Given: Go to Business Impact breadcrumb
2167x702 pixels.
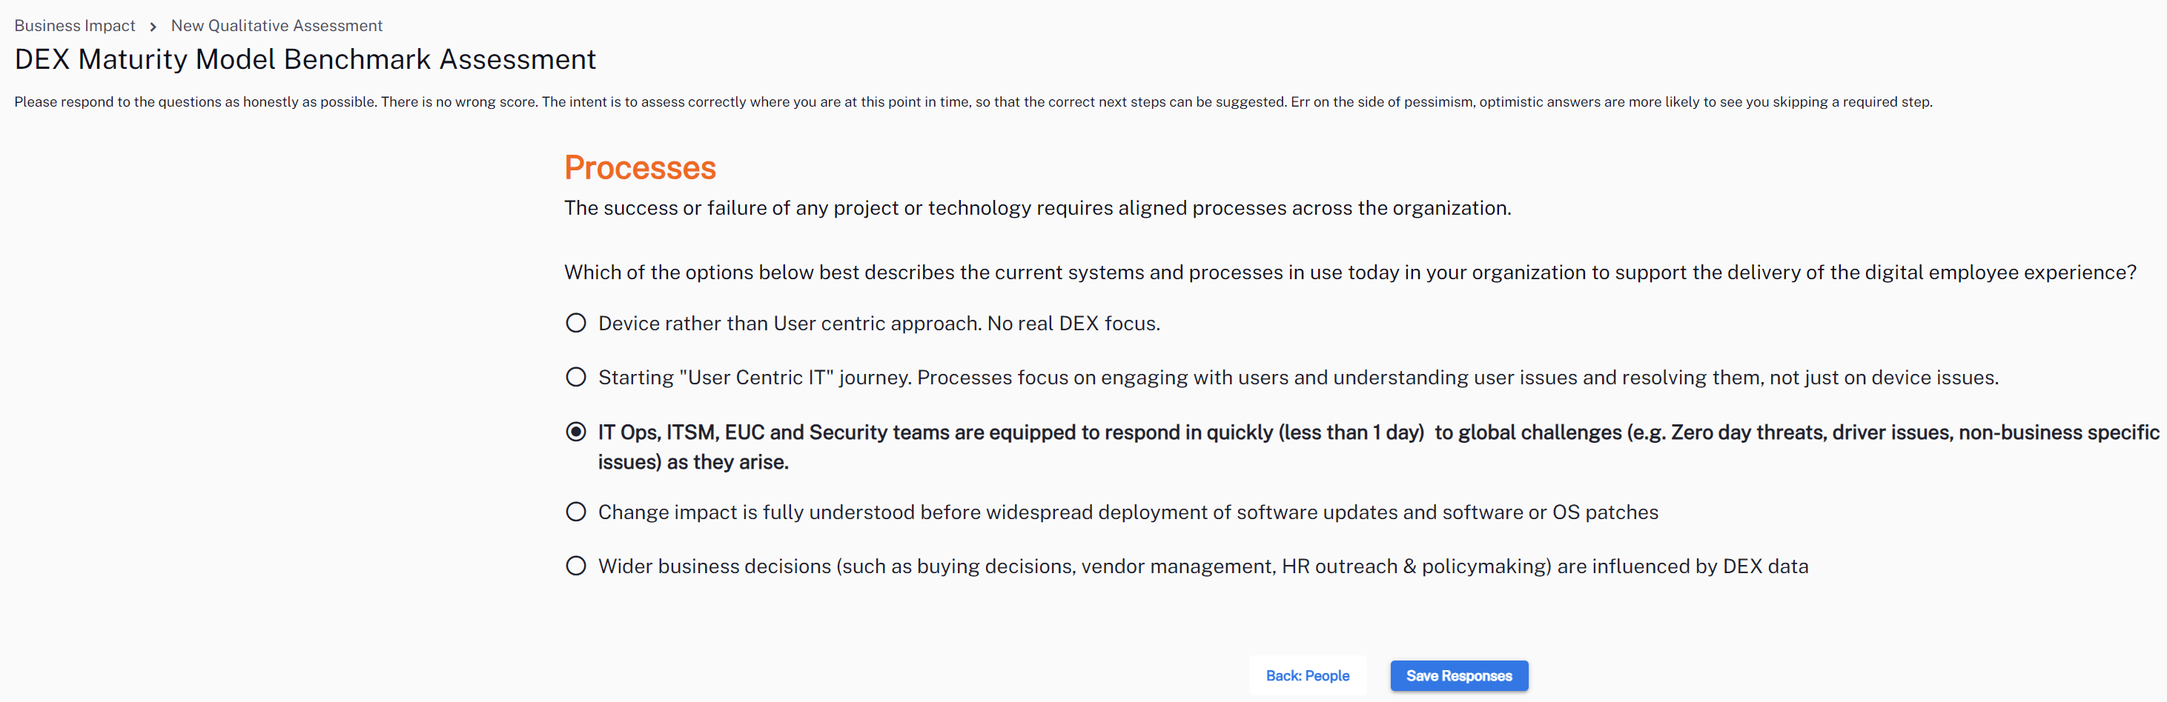Looking at the screenshot, I should coord(75,26).
